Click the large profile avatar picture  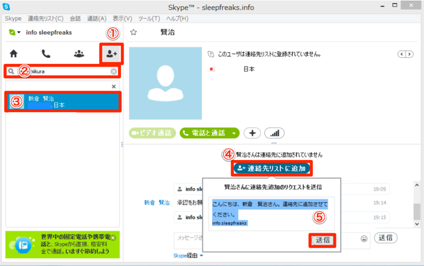[165, 83]
